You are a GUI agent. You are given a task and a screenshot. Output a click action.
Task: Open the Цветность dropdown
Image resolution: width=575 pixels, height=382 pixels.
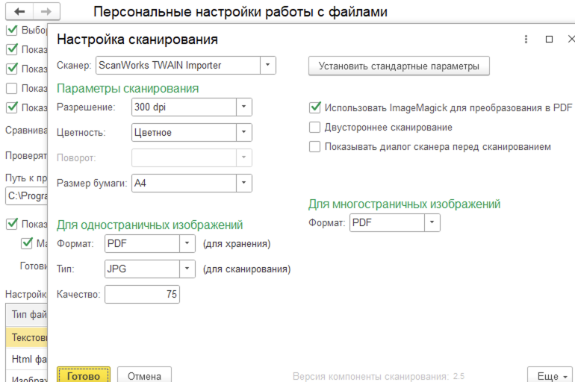click(244, 132)
